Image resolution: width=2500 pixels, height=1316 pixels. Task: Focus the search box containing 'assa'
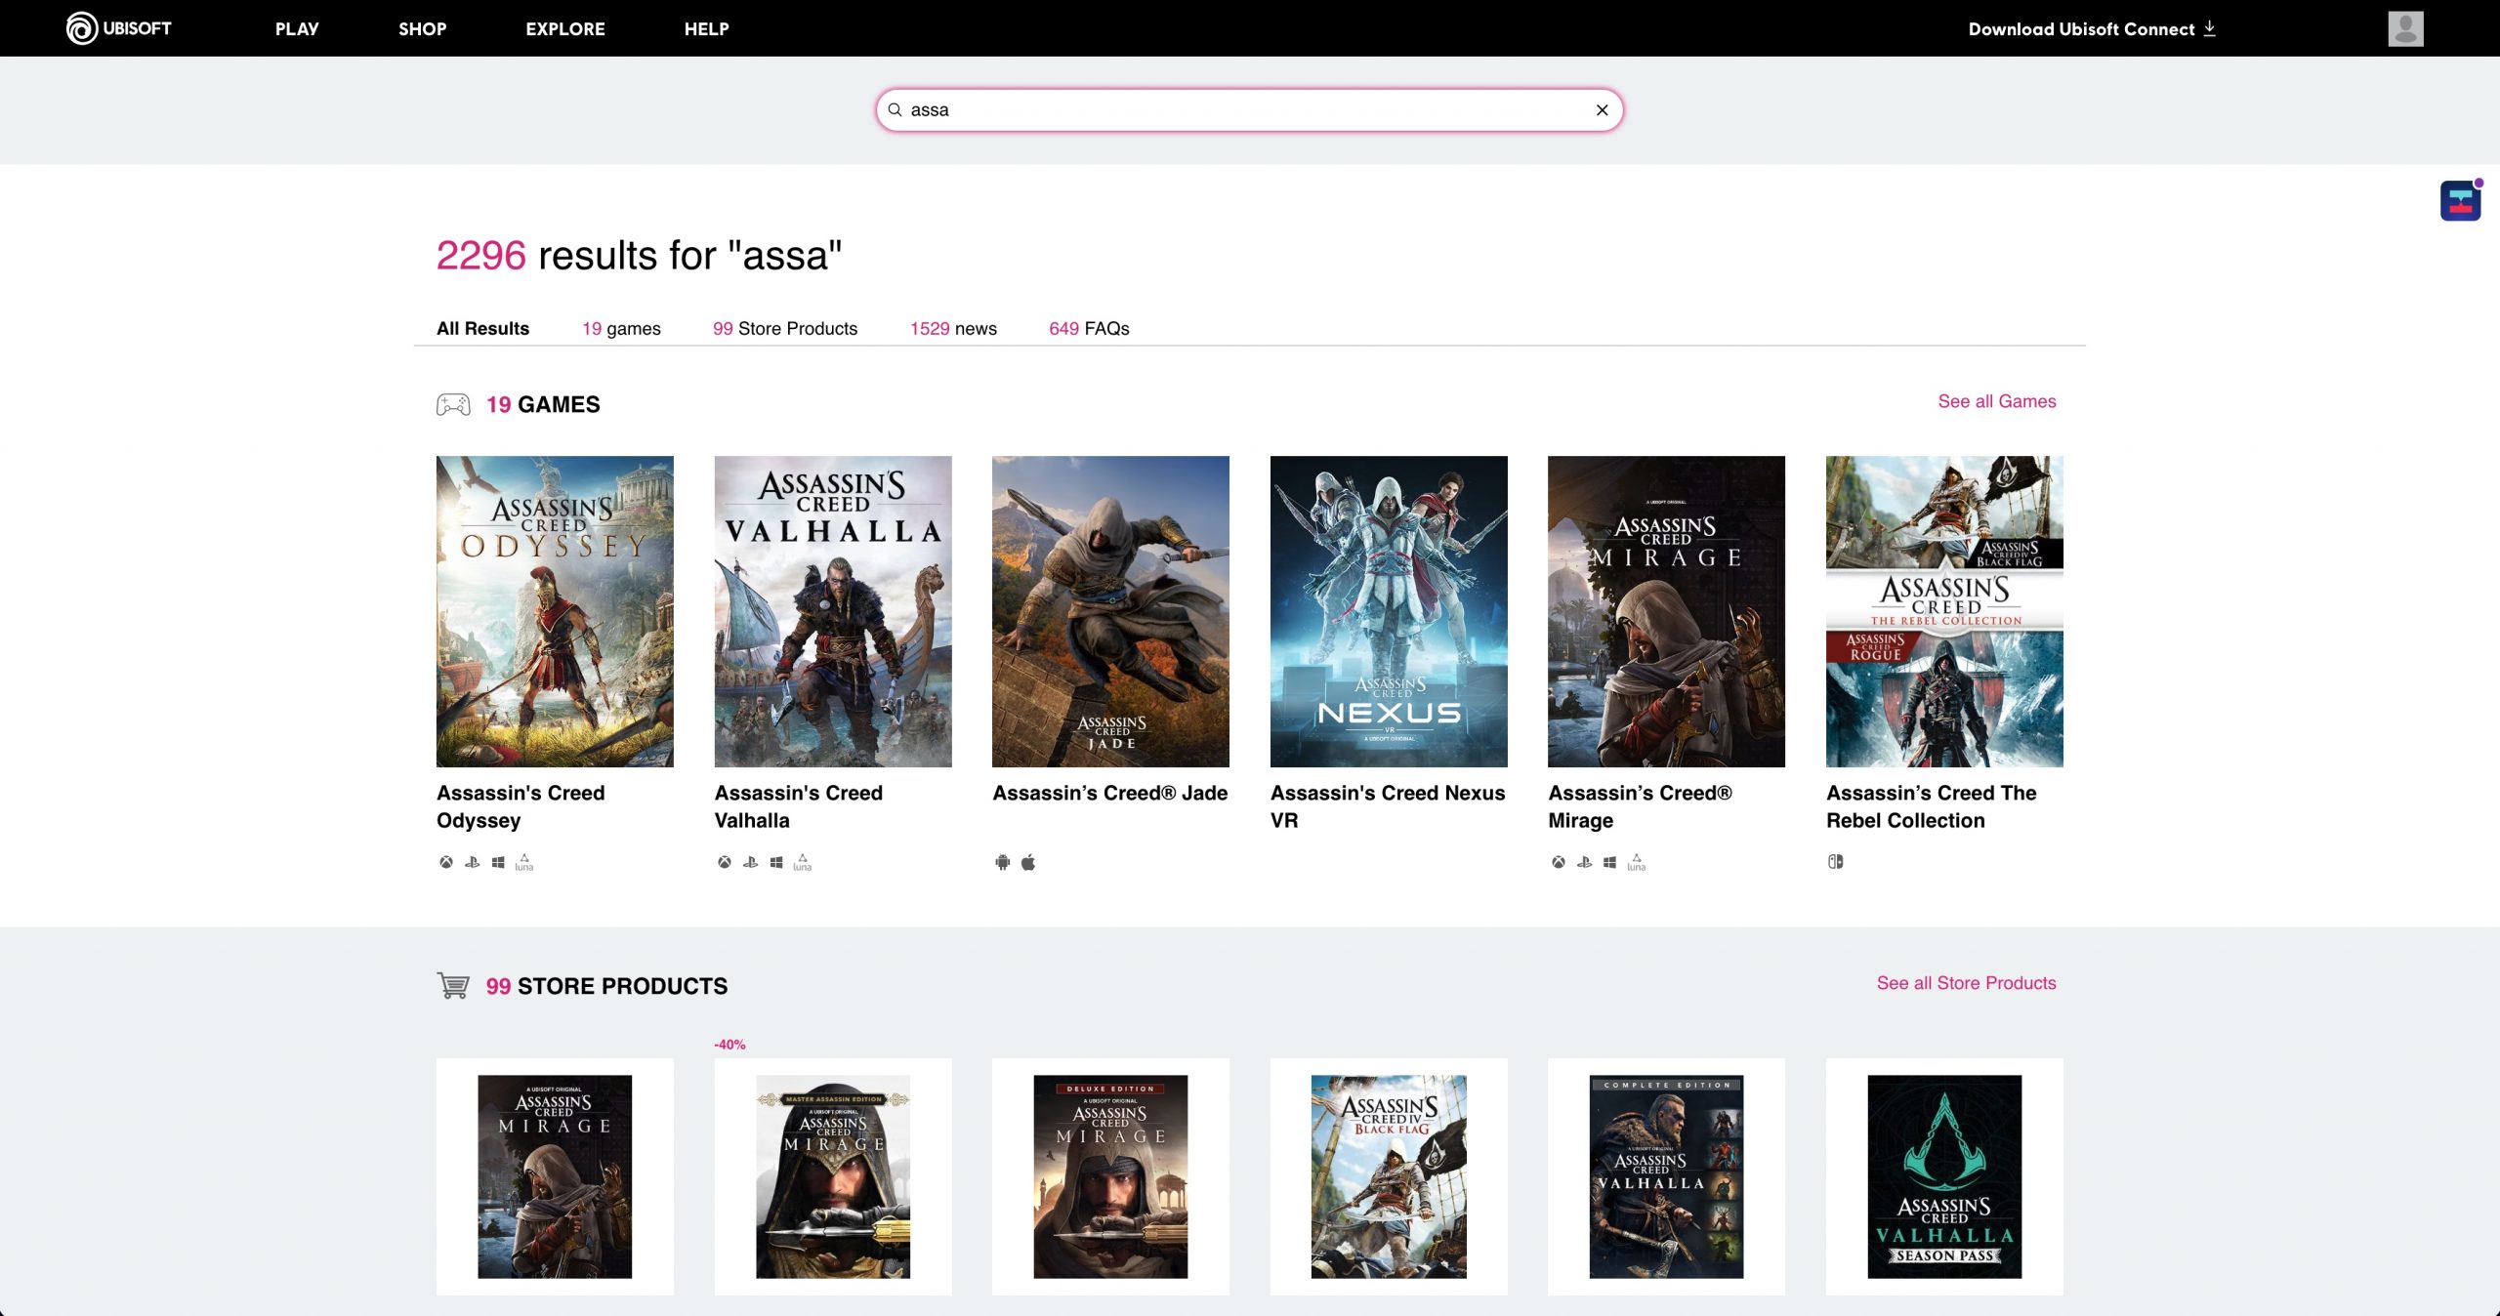click(1249, 110)
